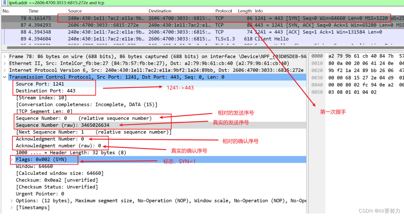This screenshot has height=216, width=404.
Task: Expand the Options (12 bytes) node
Action: (x=12, y=201)
